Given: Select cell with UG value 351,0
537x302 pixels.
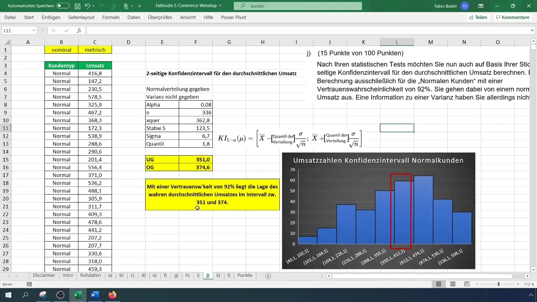Looking at the screenshot, I should 196,159.
